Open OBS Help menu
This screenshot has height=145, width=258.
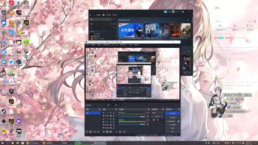136,45
